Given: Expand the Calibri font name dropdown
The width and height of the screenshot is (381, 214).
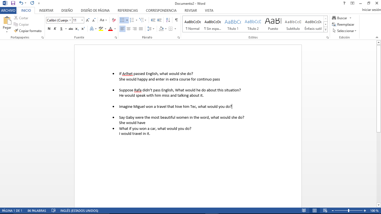Looking at the screenshot, I should 70,20.
